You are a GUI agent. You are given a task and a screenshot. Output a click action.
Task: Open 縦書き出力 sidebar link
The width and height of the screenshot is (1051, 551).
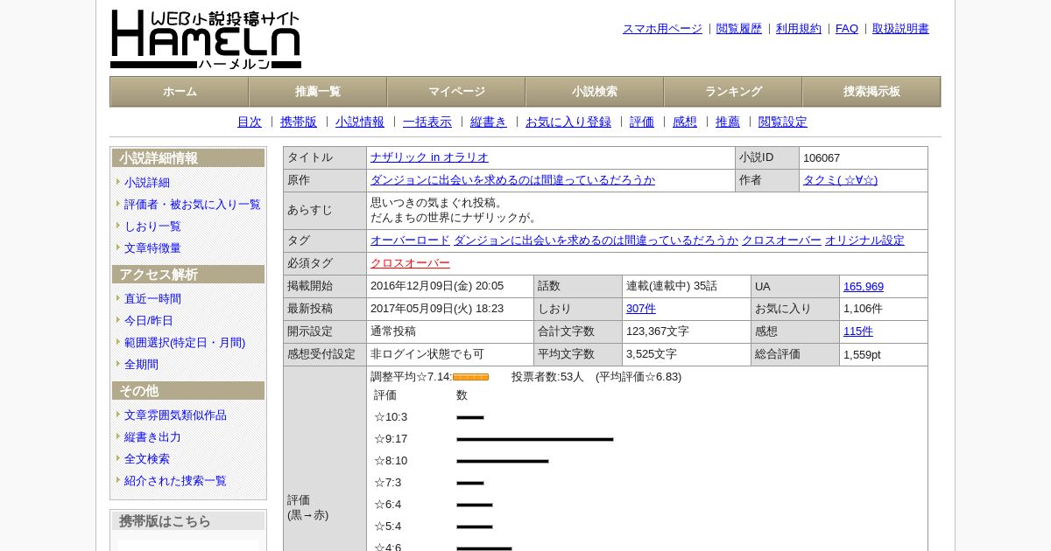tap(152, 437)
